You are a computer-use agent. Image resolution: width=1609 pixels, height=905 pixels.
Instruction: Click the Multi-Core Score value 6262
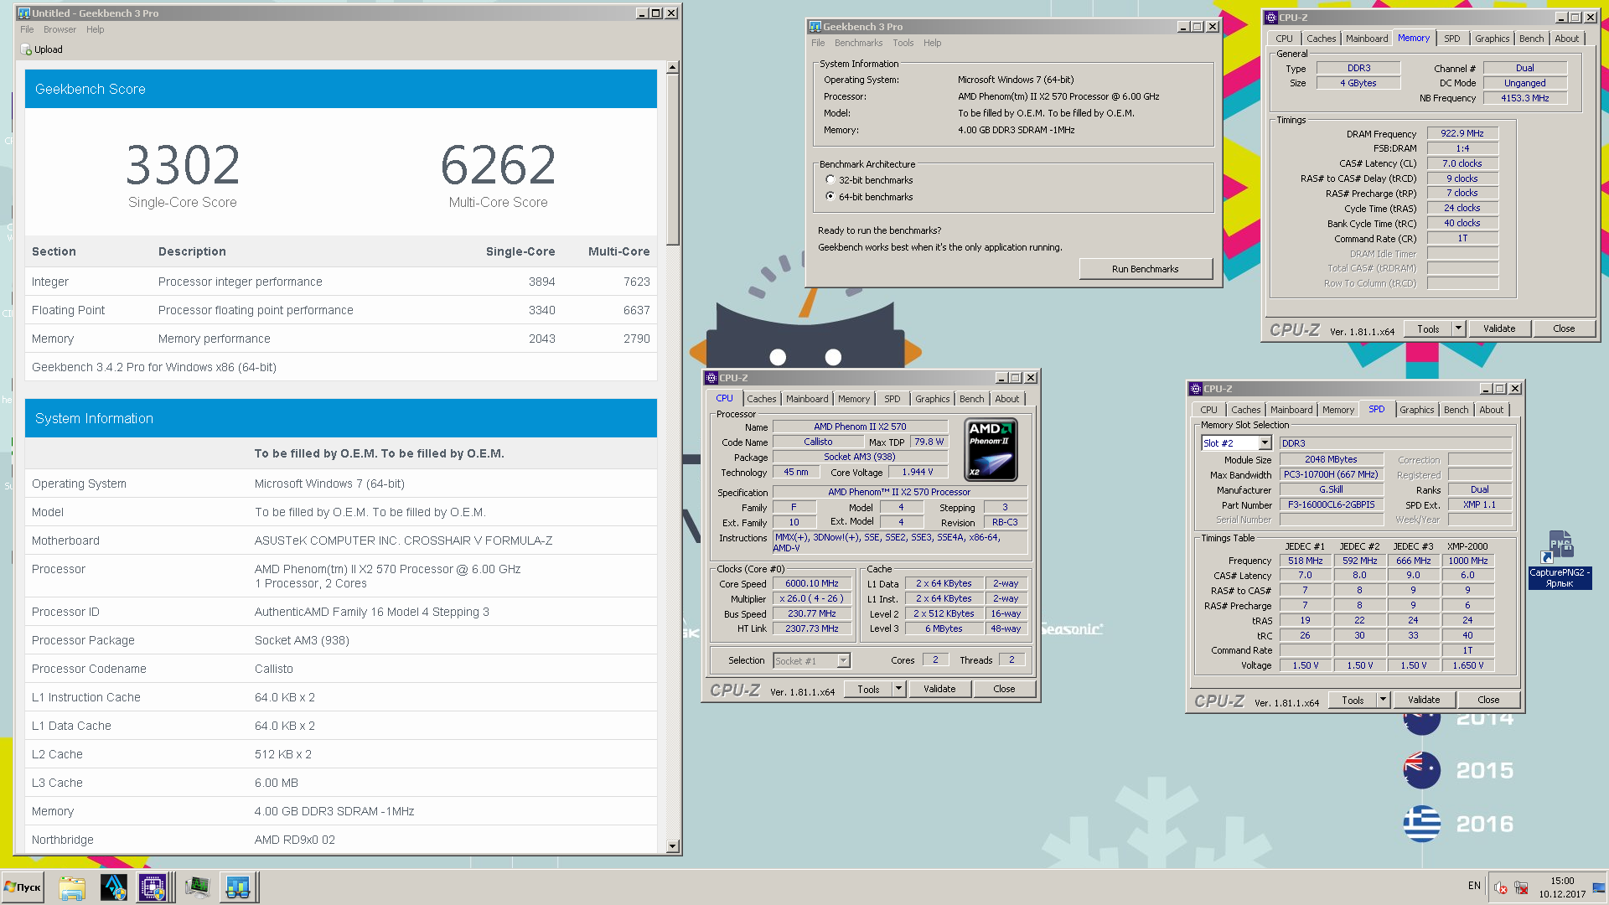[498, 165]
